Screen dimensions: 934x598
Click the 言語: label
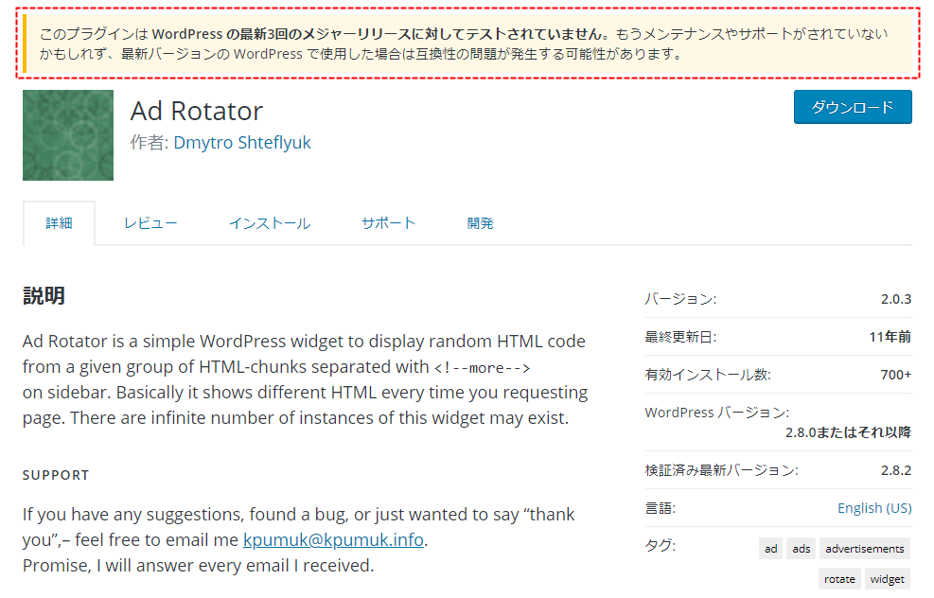[x=660, y=508]
